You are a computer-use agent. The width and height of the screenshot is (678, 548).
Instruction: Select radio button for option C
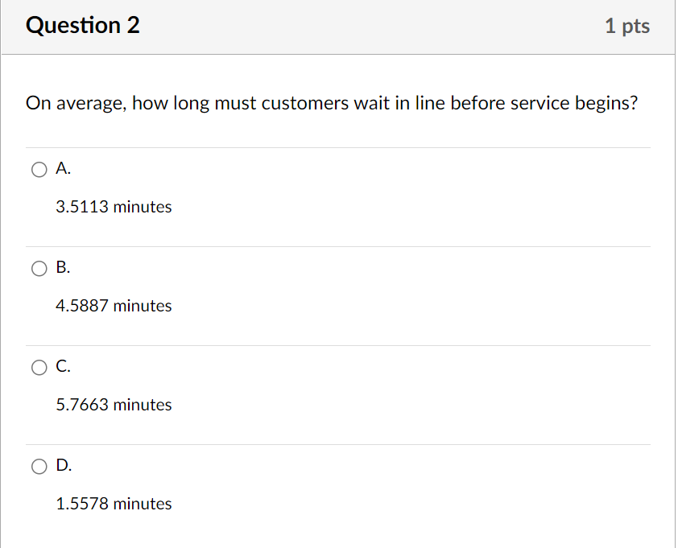pyautogui.click(x=39, y=367)
